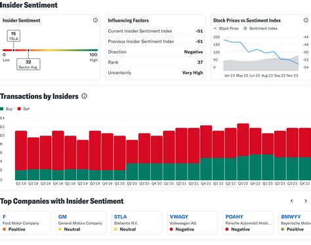
Task: Click the Current Insider Sentiment Index row
Action: point(155,31)
